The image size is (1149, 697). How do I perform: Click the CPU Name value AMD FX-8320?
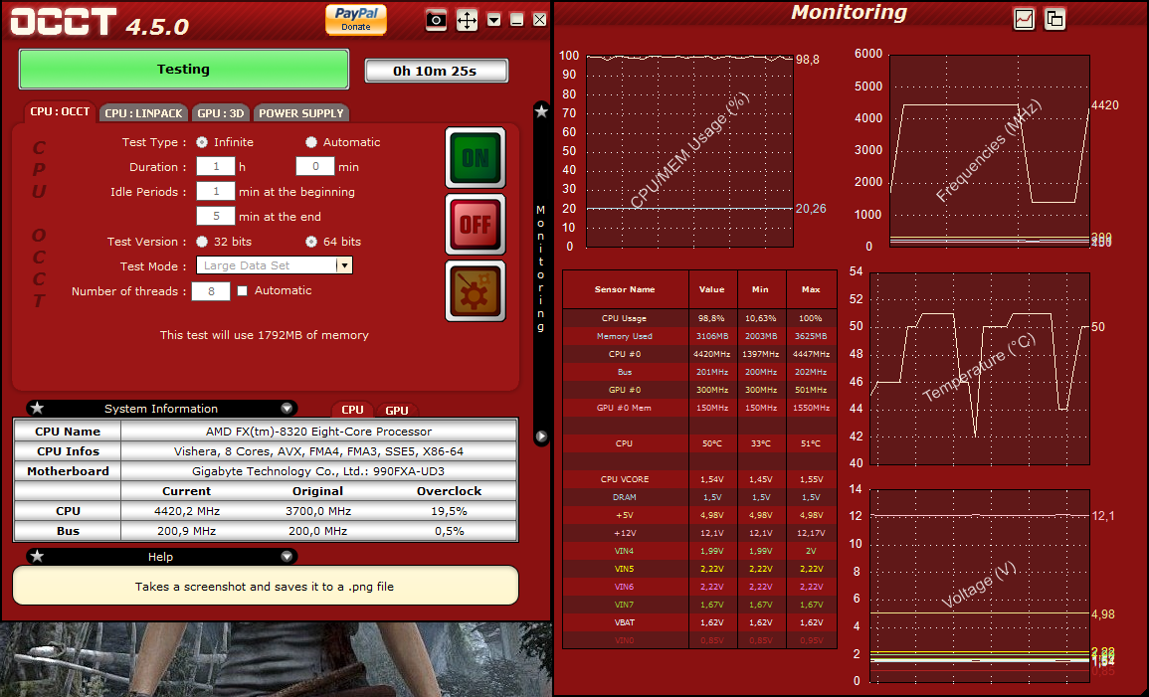pyautogui.click(x=318, y=432)
